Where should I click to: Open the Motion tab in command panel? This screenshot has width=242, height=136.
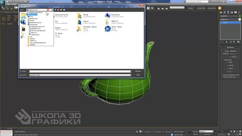pos(232,12)
